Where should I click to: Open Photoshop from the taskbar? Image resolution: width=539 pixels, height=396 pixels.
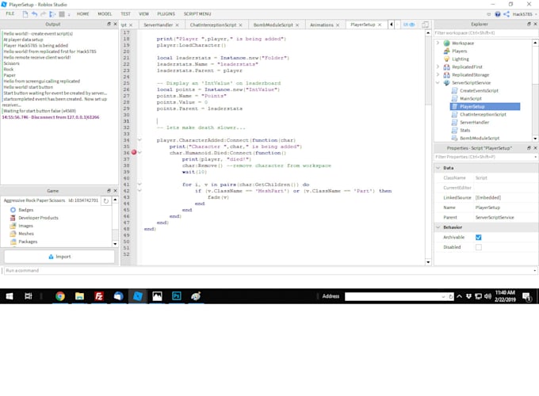177,296
